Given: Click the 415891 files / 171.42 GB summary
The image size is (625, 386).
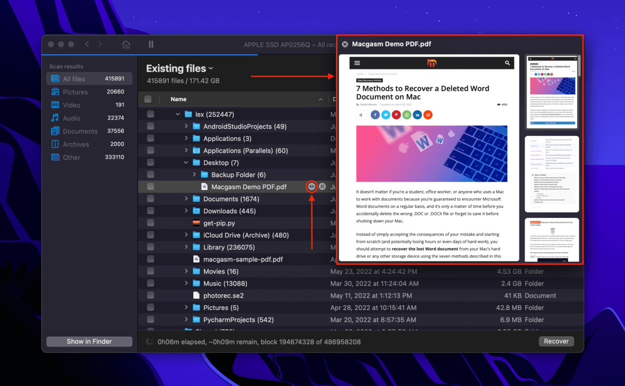Looking at the screenshot, I should click(183, 81).
